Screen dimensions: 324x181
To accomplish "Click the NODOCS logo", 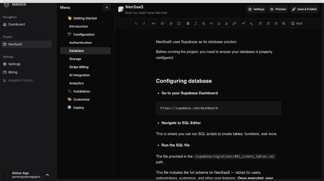I will [x=6, y=5].
